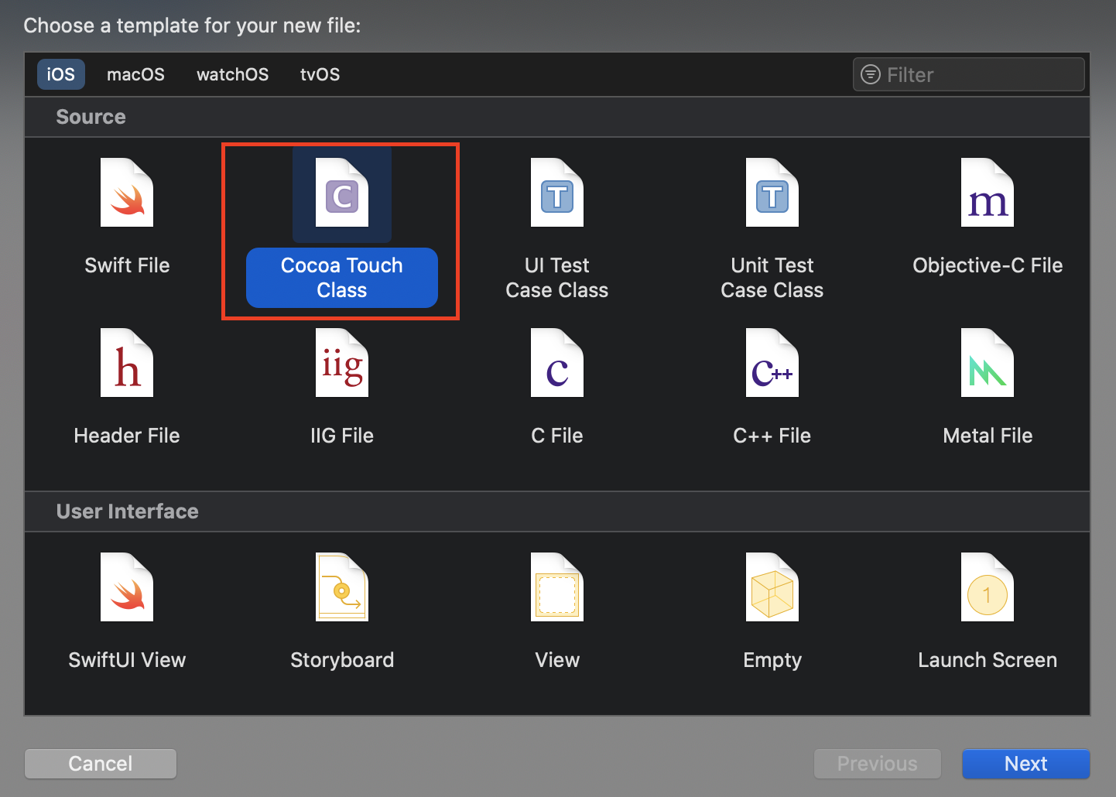Viewport: 1116px width, 797px height.
Task: Select the Empty interface template icon
Action: tap(772, 587)
